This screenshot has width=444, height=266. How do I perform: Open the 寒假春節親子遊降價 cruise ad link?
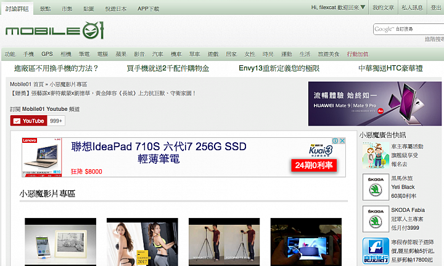413,251
